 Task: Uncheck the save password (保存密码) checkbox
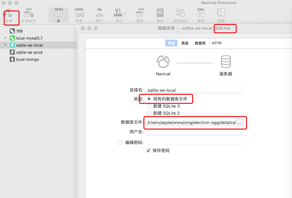tap(148, 150)
